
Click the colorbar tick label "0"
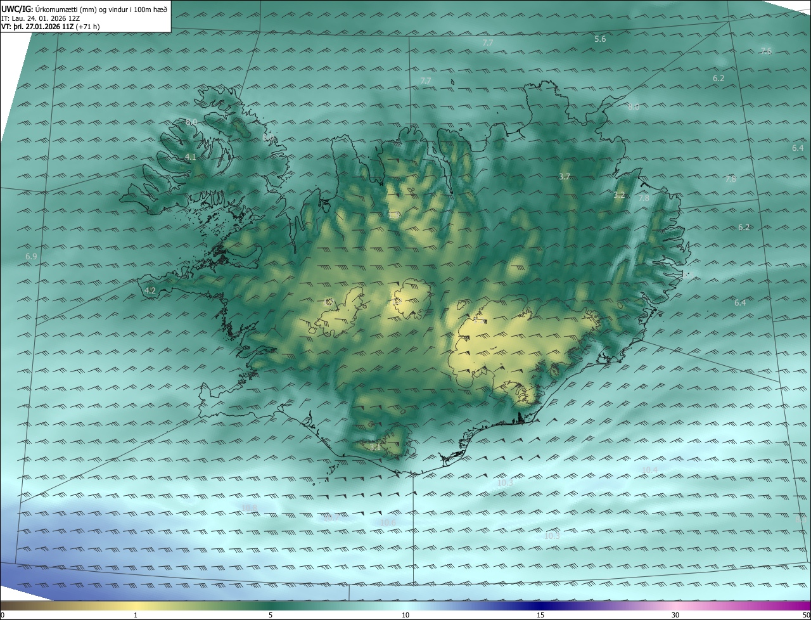coord(3,615)
